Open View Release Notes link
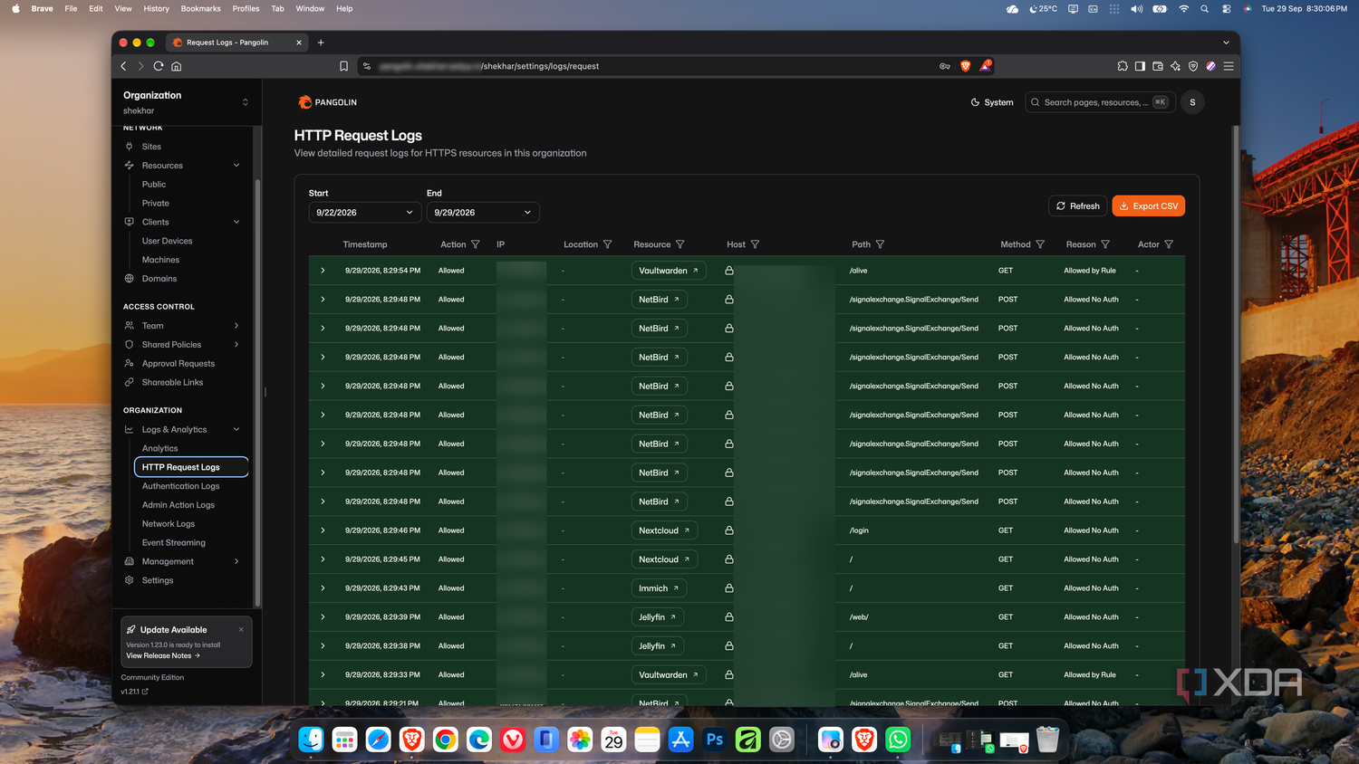 (163, 656)
